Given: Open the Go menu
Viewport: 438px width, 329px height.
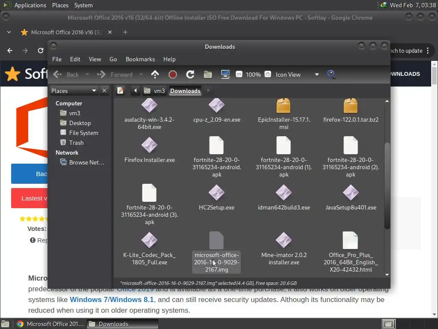Looking at the screenshot, I should point(113,59).
